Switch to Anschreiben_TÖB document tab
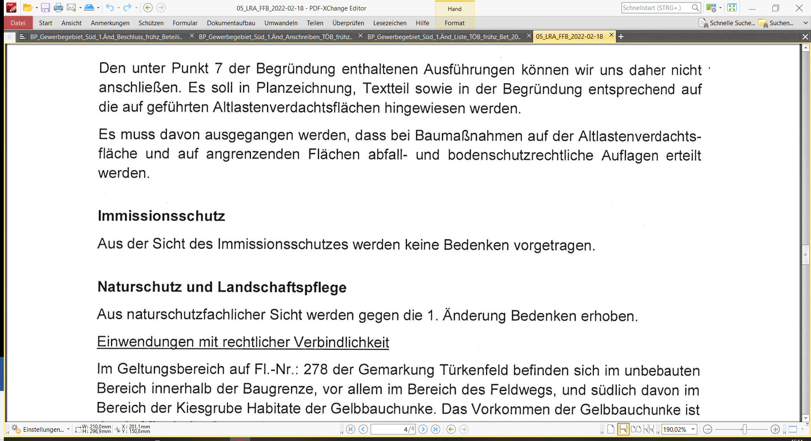811x441 pixels. click(x=275, y=37)
